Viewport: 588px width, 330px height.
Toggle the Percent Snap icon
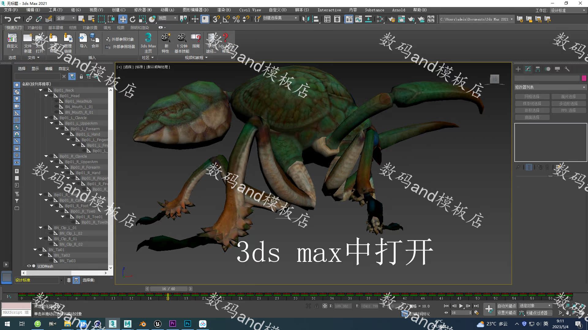236,19
